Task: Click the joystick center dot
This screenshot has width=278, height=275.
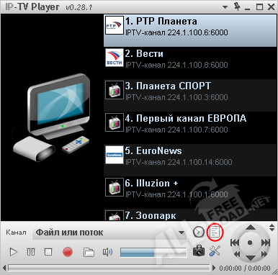Action: [250, 243]
